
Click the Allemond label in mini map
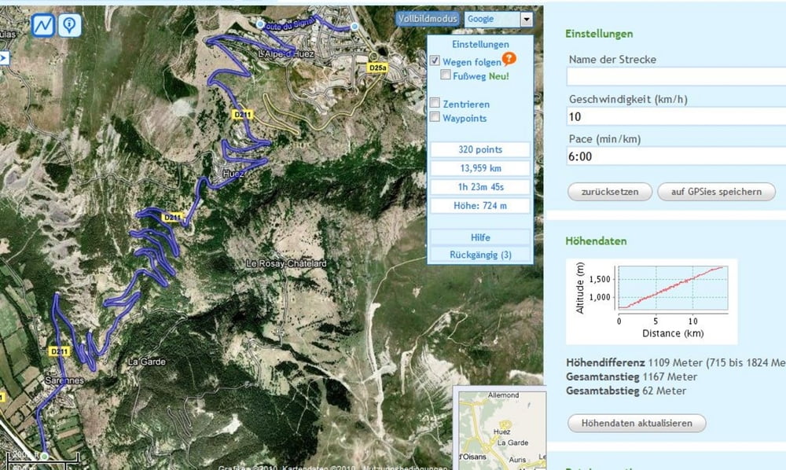point(503,395)
